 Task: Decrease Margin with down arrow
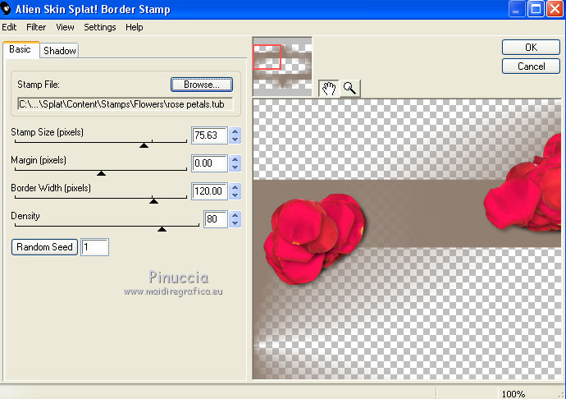click(x=235, y=167)
